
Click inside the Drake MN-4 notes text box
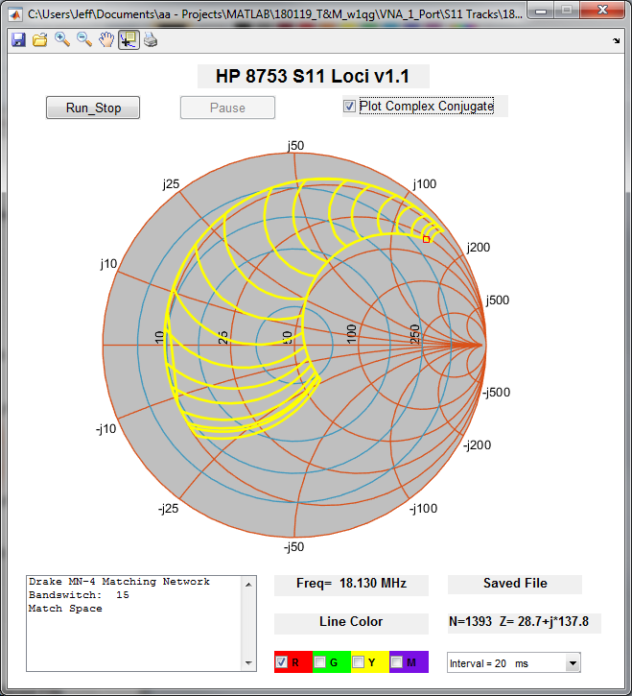point(134,624)
